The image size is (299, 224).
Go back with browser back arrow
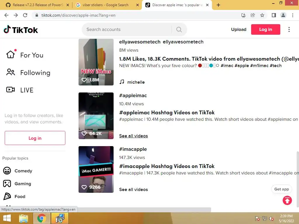(6, 15)
